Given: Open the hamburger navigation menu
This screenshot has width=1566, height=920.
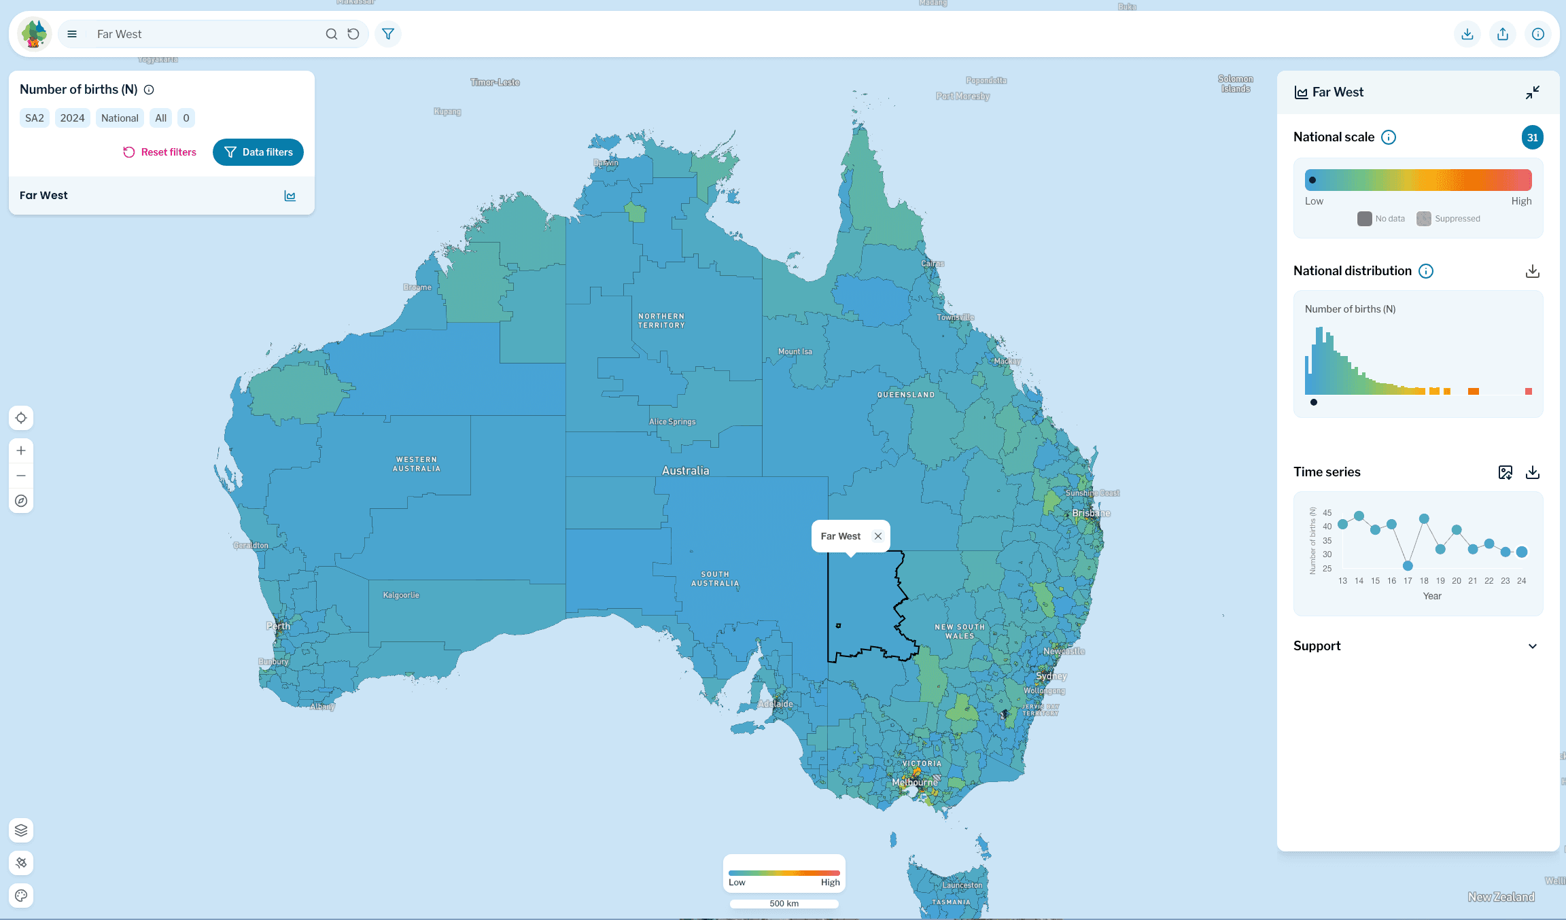Looking at the screenshot, I should click(71, 33).
